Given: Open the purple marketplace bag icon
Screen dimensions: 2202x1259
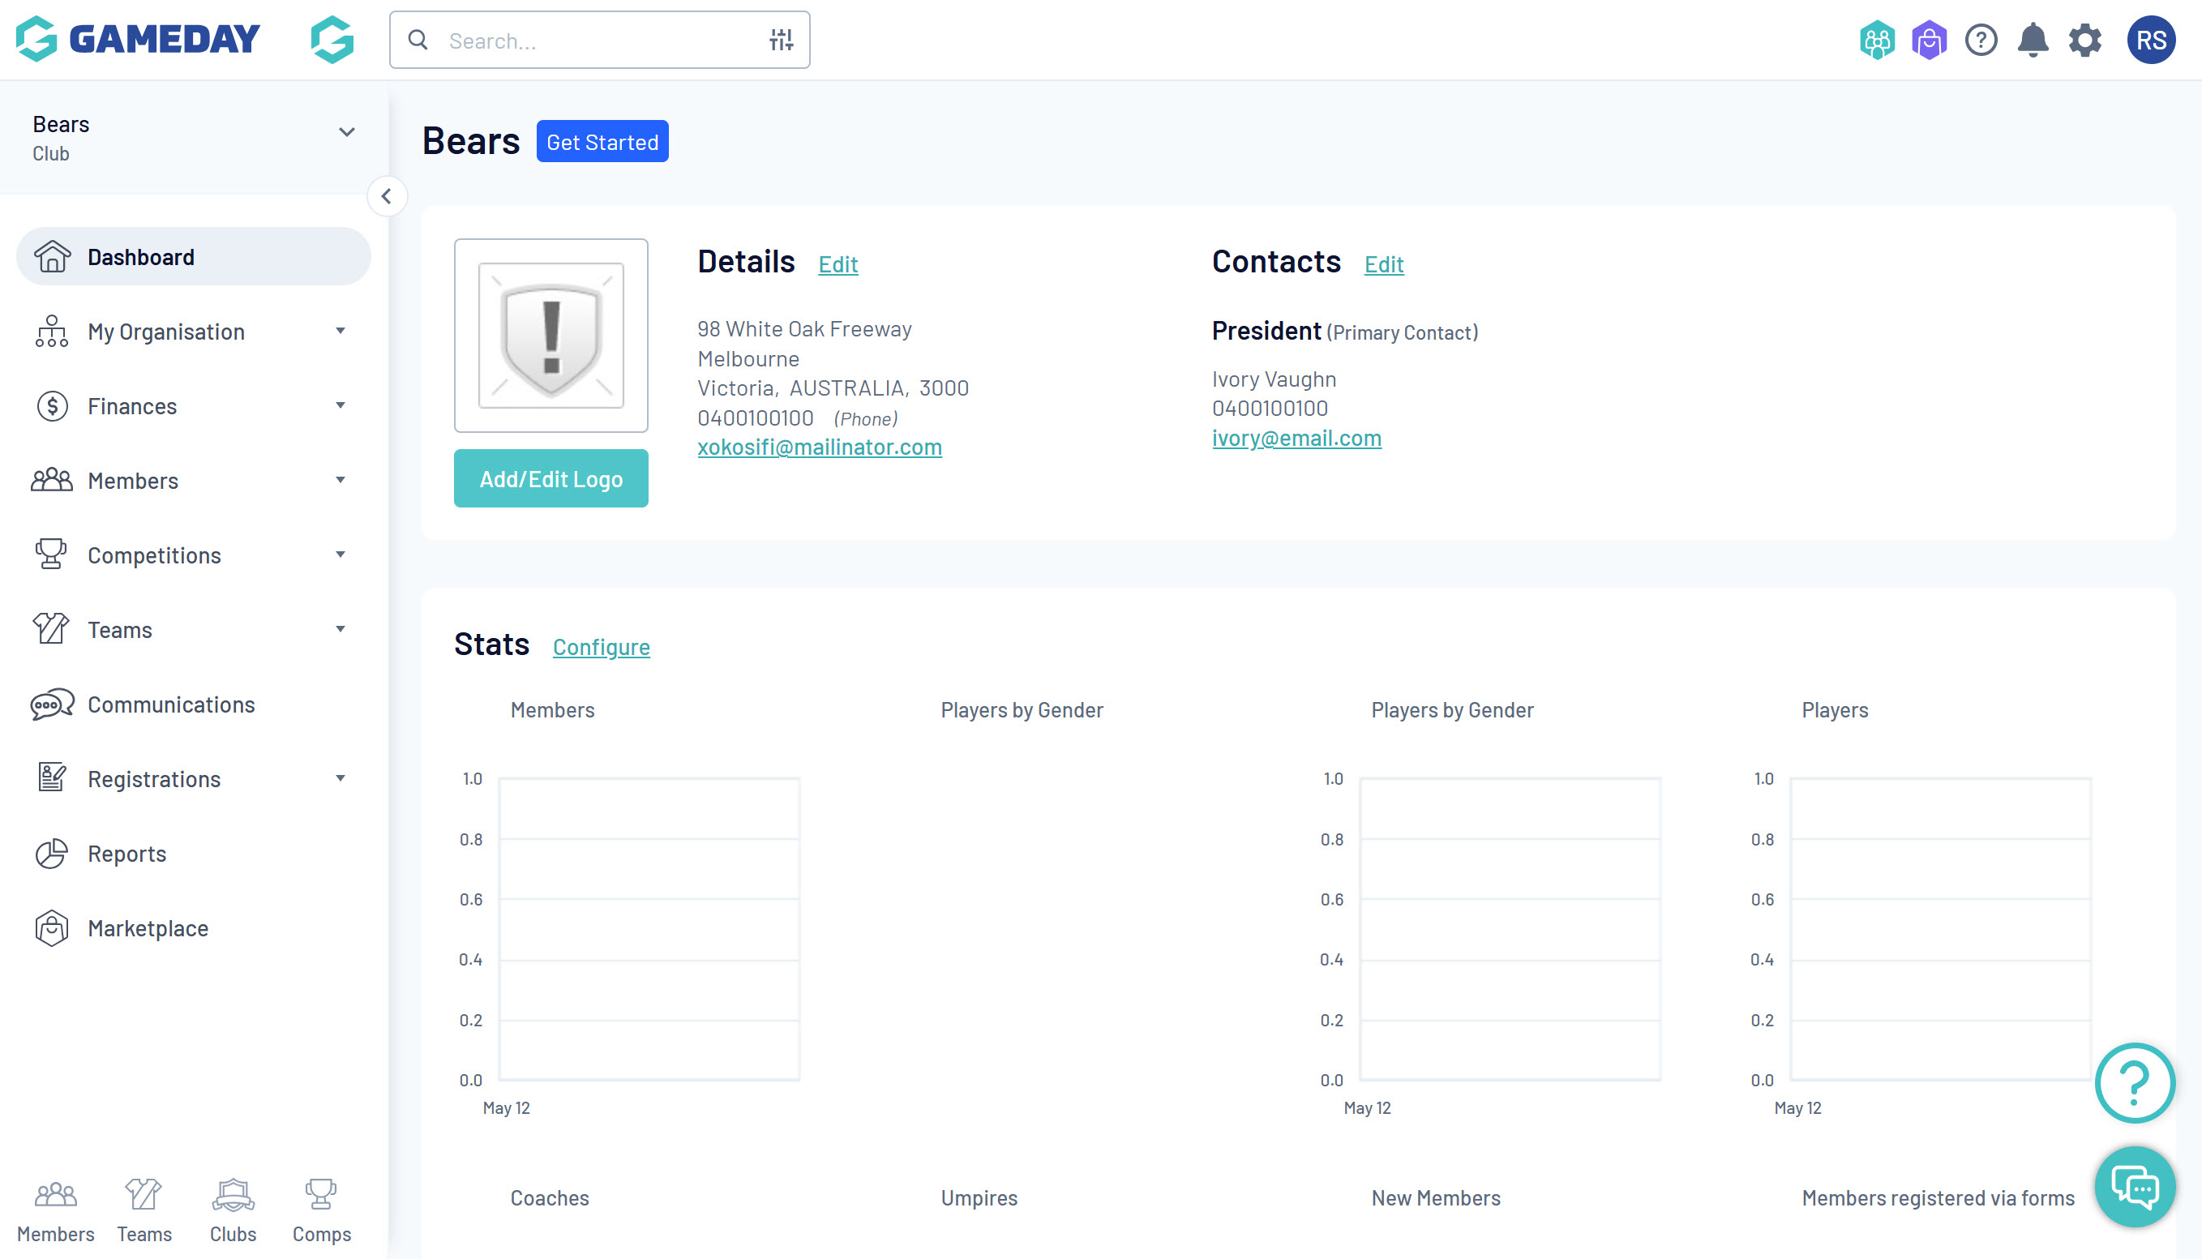Looking at the screenshot, I should [1928, 41].
